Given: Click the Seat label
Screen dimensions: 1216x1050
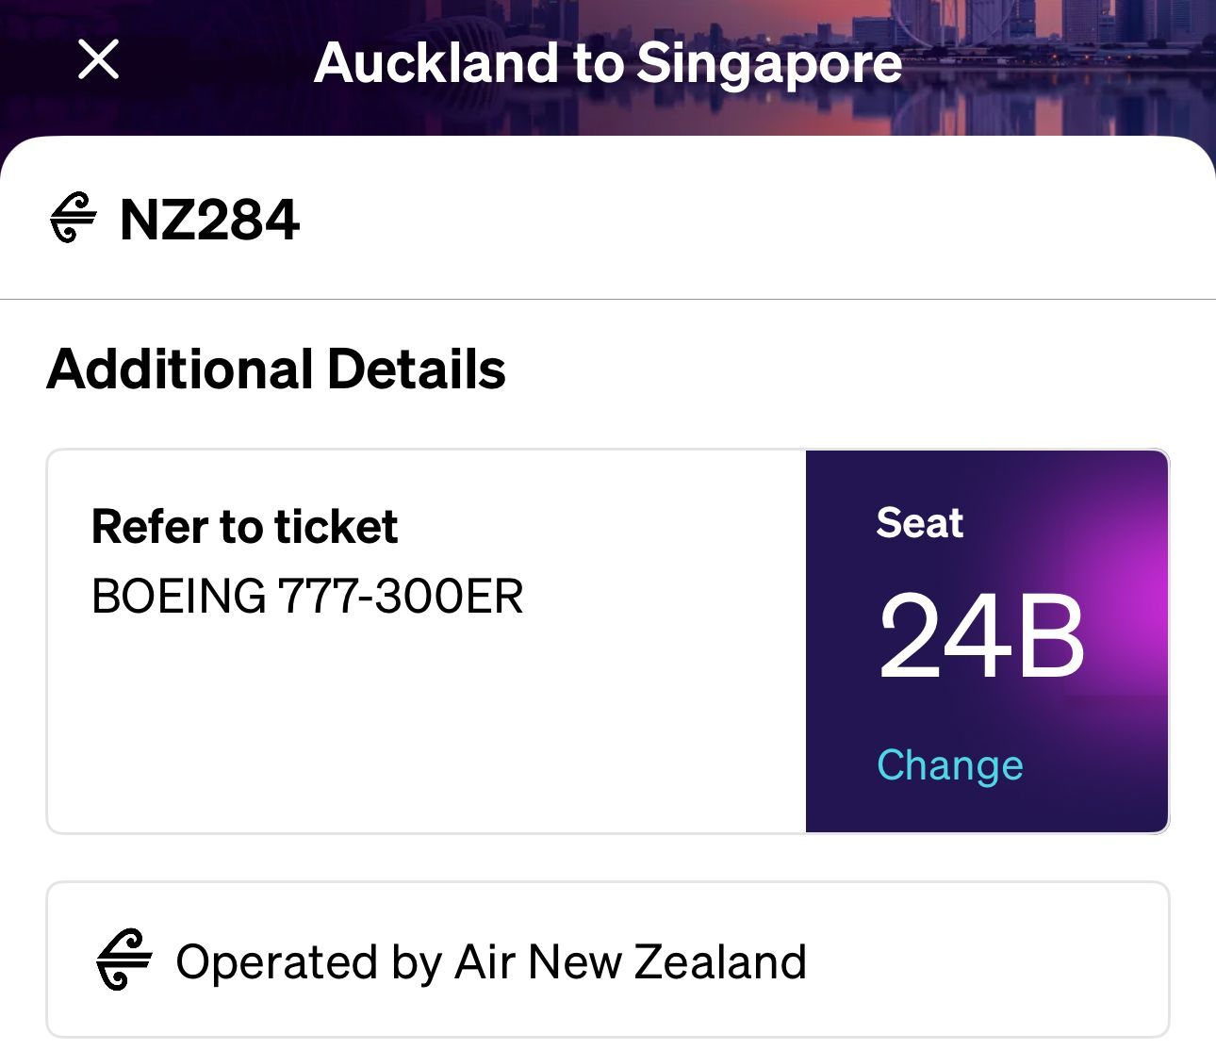Looking at the screenshot, I should [919, 523].
